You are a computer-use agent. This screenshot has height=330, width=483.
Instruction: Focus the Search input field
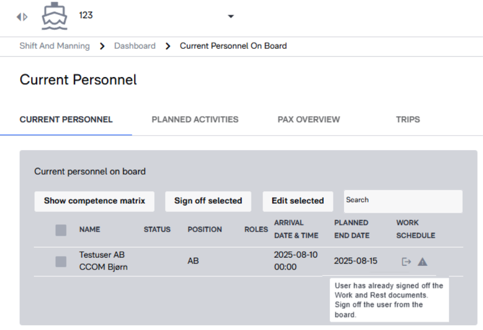click(403, 201)
